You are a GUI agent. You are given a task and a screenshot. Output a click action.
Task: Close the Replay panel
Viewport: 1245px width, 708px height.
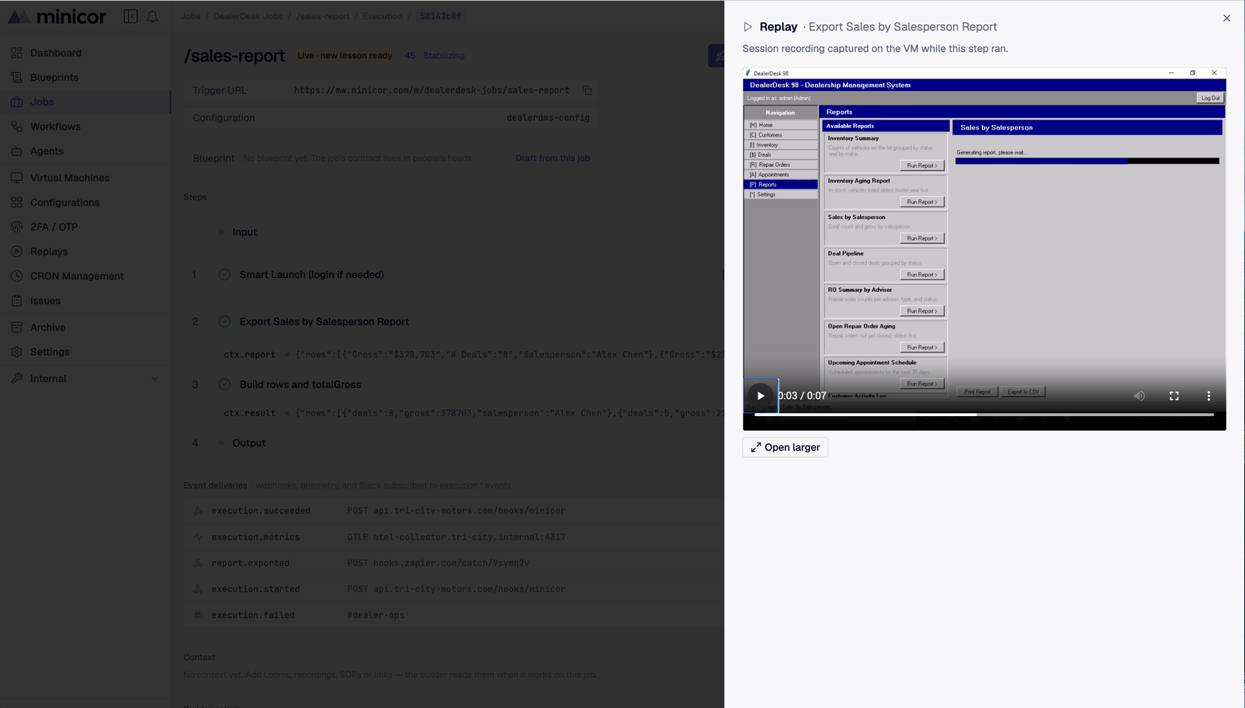pyautogui.click(x=1226, y=18)
